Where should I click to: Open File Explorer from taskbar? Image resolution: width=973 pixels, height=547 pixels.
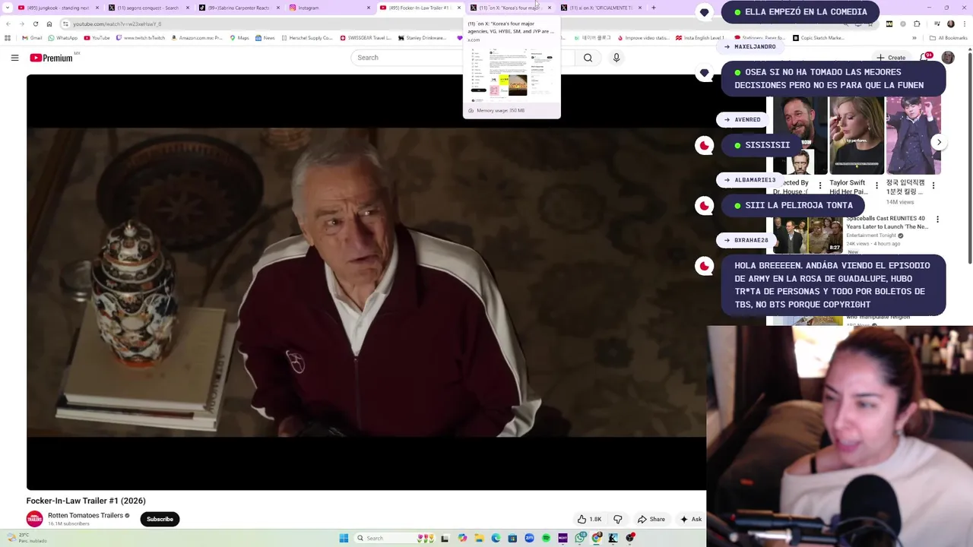click(479, 538)
